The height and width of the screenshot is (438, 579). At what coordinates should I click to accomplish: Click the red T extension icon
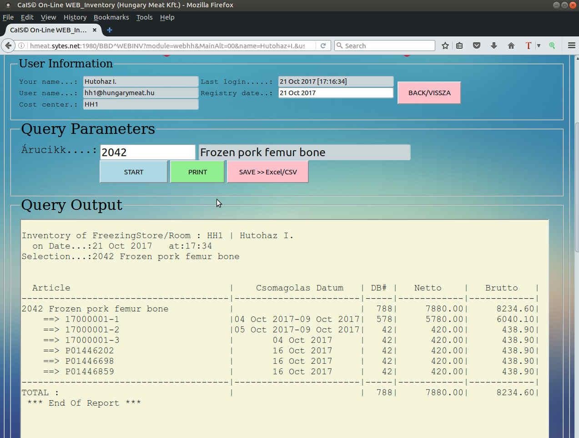pyautogui.click(x=528, y=46)
